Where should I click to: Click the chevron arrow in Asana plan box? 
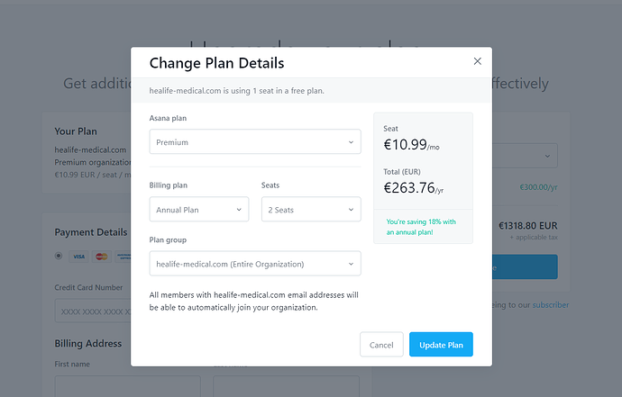point(351,142)
